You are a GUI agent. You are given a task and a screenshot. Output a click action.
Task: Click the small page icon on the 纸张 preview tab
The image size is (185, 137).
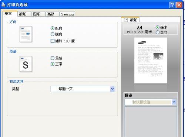[x=125, y=20]
